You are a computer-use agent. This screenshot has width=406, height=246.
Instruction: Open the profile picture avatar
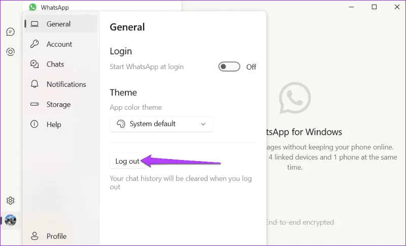click(x=11, y=221)
